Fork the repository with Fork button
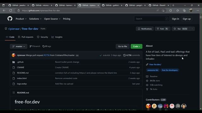 coord(163,29)
